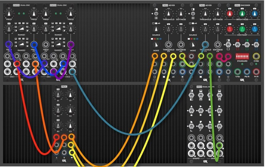Click the blue BRIGHTNESS knob on Encoder

coord(255,14)
